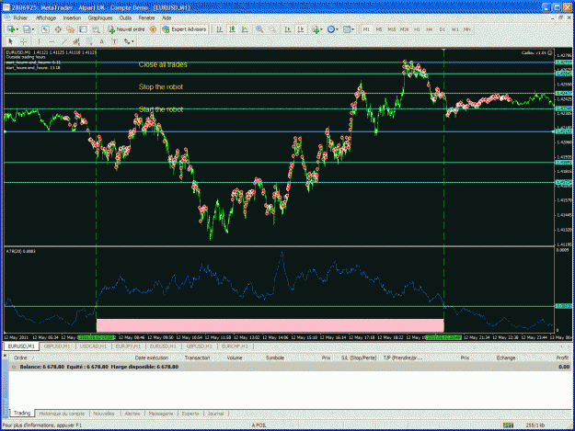Viewport: 575px width, 431px height.
Task: Toggle the Chart Shift icon
Action: (300, 29)
